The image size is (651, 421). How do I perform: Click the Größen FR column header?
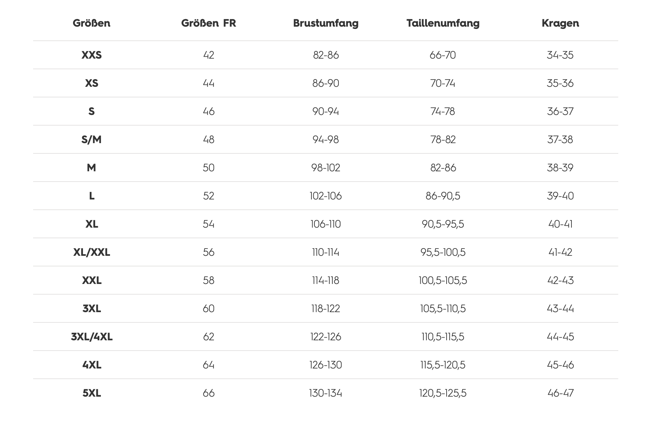tap(209, 23)
